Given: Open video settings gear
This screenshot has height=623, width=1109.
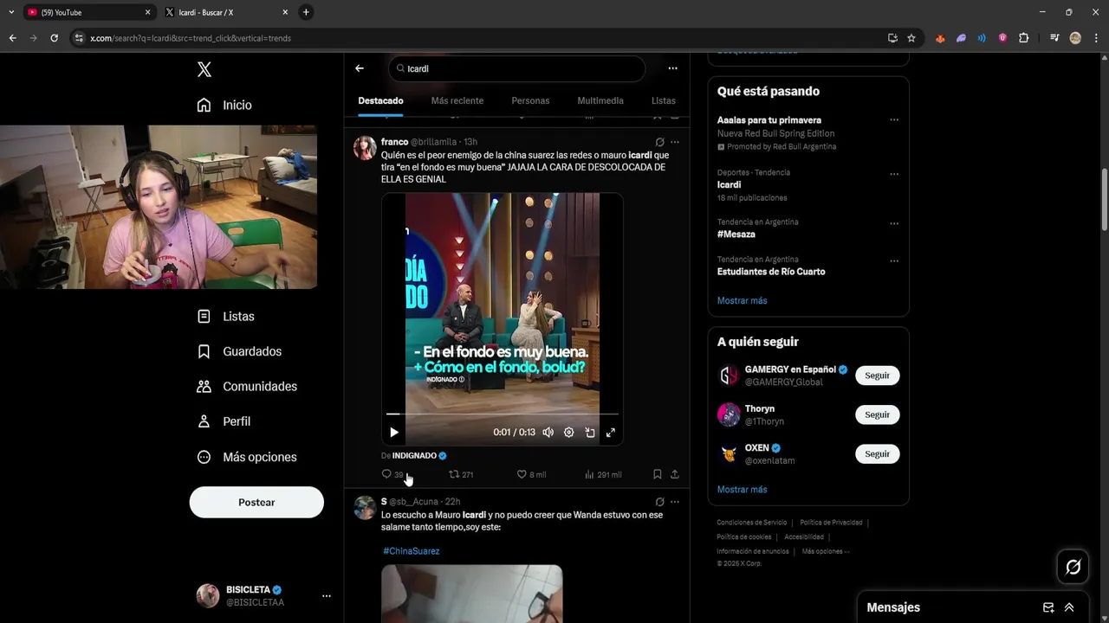Looking at the screenshot, I should [569, 433].
